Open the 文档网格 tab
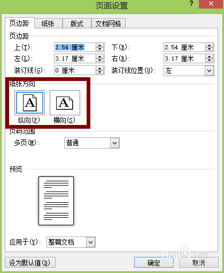 pos(109,24)
